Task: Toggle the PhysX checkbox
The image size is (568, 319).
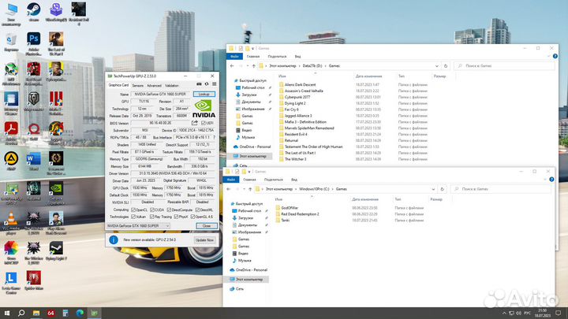Action: click(176, 217)
